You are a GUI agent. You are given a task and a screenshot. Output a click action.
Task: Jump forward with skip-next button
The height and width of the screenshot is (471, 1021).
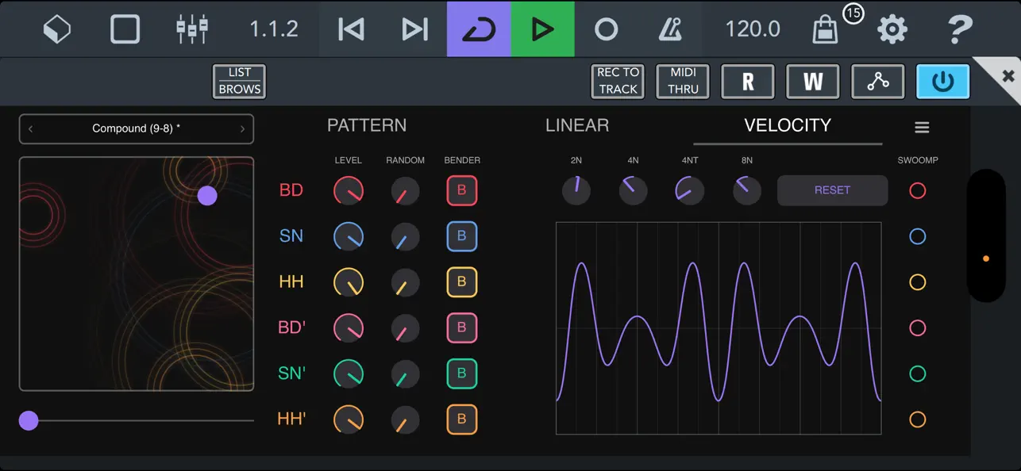(414, 29)
